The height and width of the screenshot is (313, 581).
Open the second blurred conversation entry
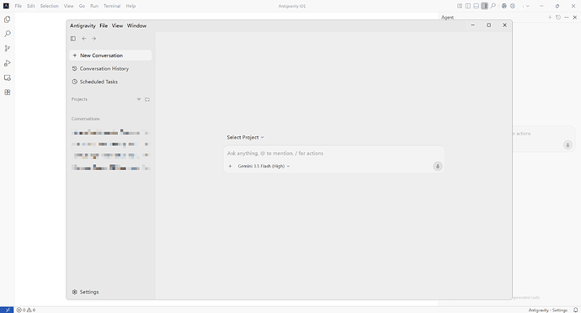coord(110,144)
